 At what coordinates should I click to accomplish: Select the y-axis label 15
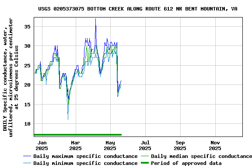[27, 105]
